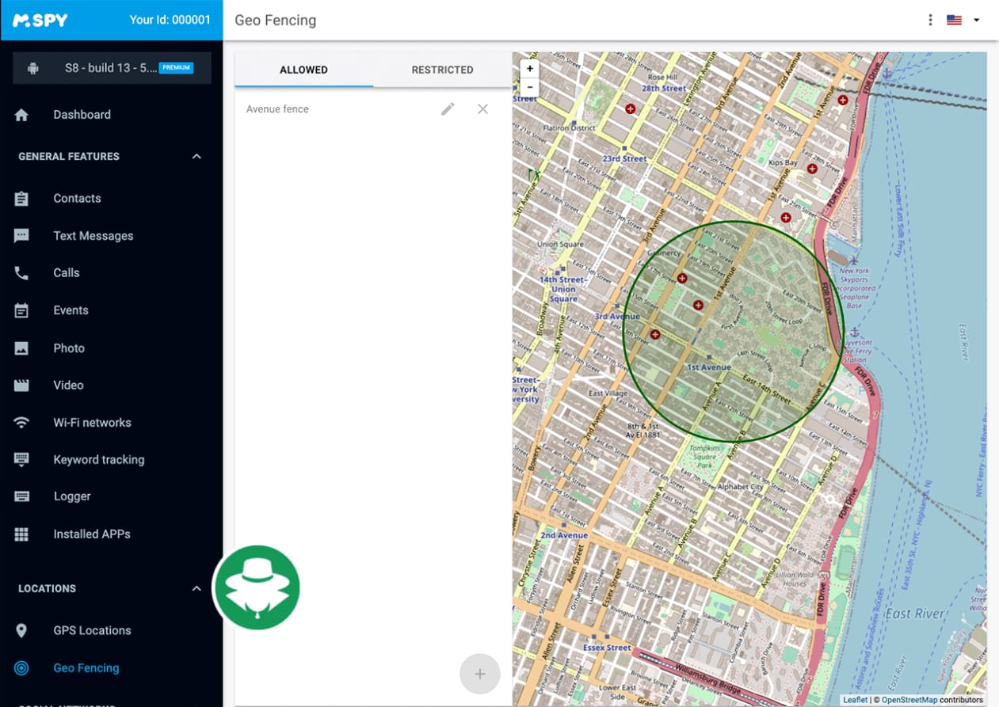
Task: Collapse the General Features section
Action: [x=196, y=157]
